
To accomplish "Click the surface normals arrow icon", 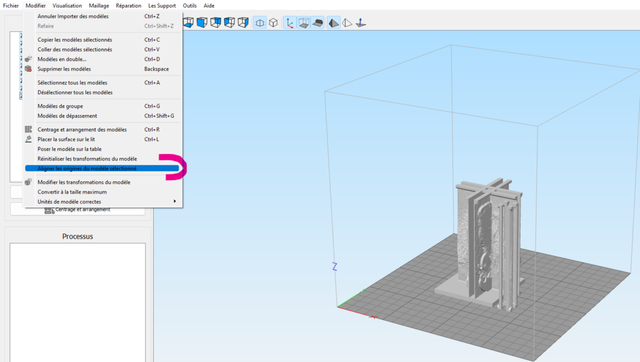I will [x=361, y=23].
